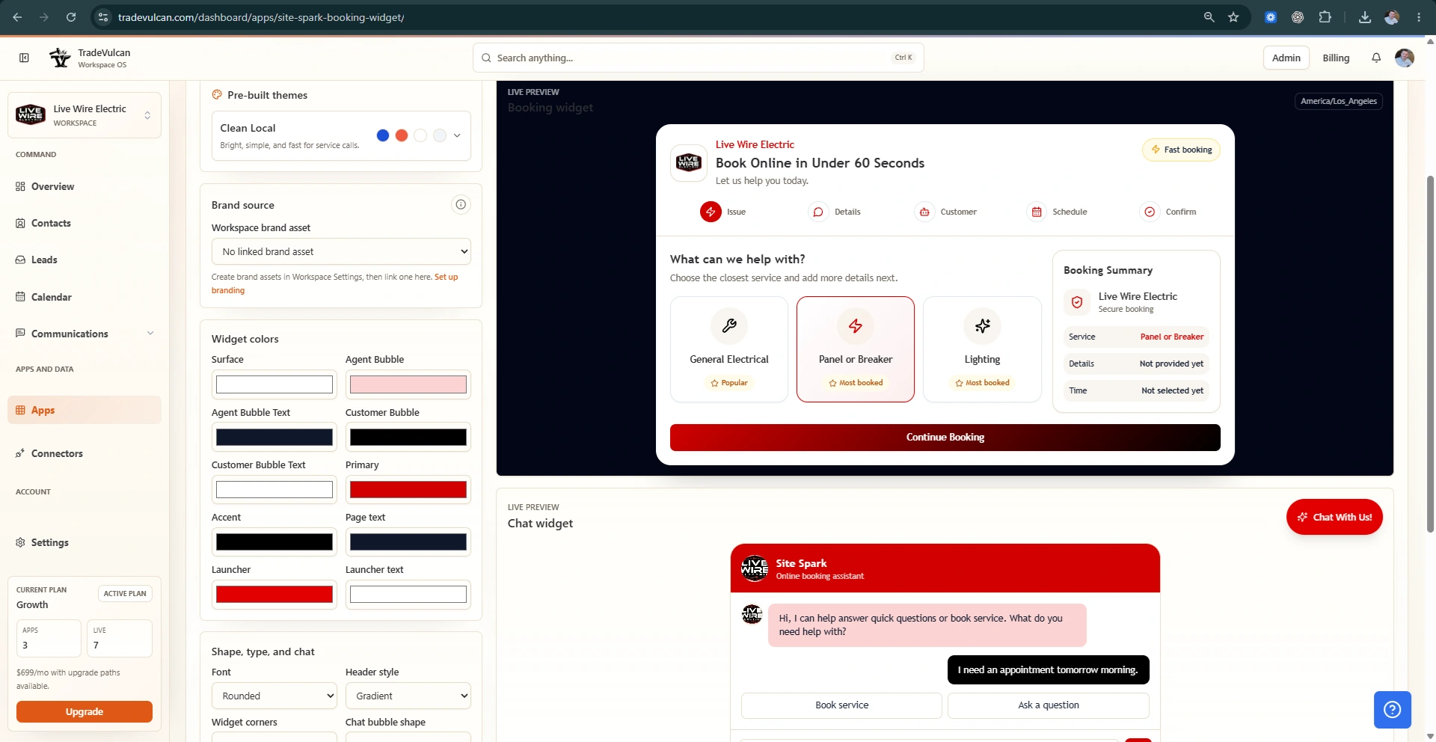Open the Surface color swatch
Viewport: 1436px width, 742px height.
pyautogui.click(x=274, y=384)
